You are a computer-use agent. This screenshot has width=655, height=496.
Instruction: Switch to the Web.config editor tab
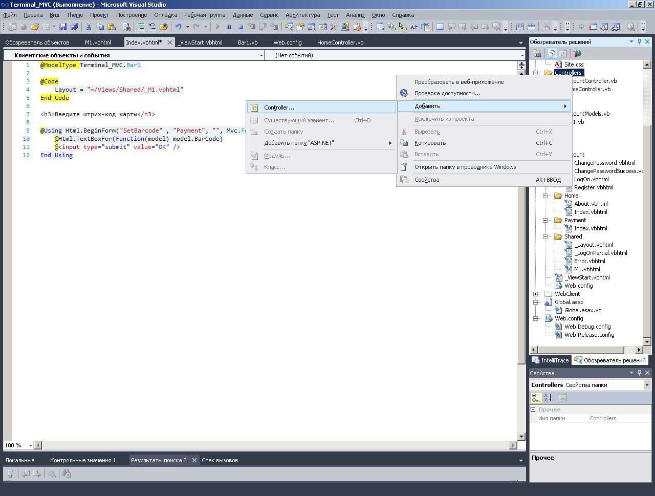(288, 42)
